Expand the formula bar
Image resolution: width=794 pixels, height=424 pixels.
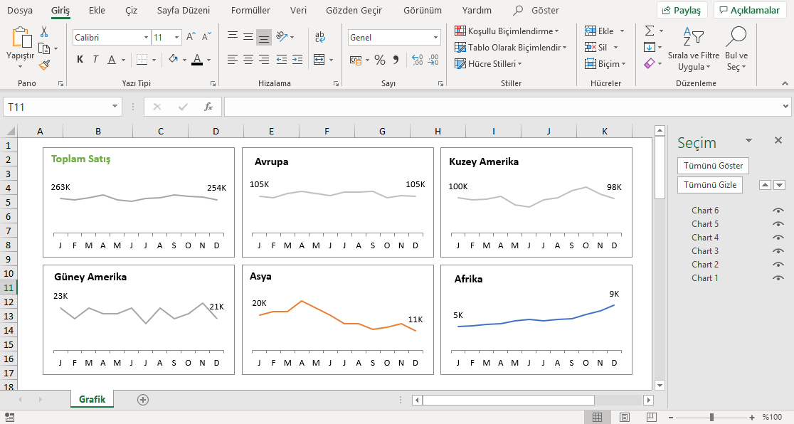pyautogui.click(x=785, y=107)
